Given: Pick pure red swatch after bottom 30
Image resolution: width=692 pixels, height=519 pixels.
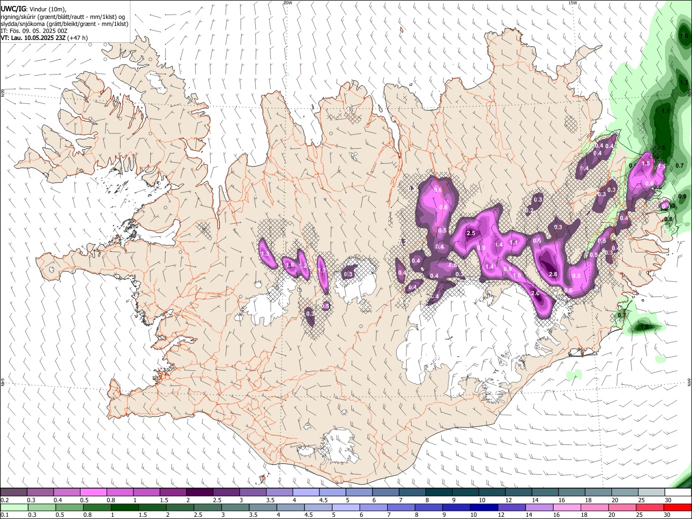Looking at the screenshot, I should coord(677,508).
